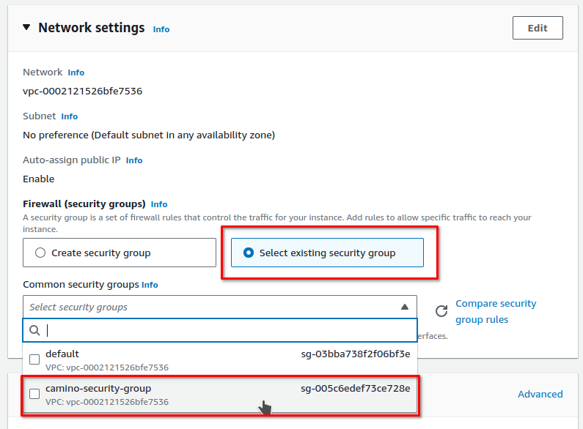Screen dimensions: 583x429
Task: Open Info link beside Firewall (security groups)
Action: click(159, 204)
